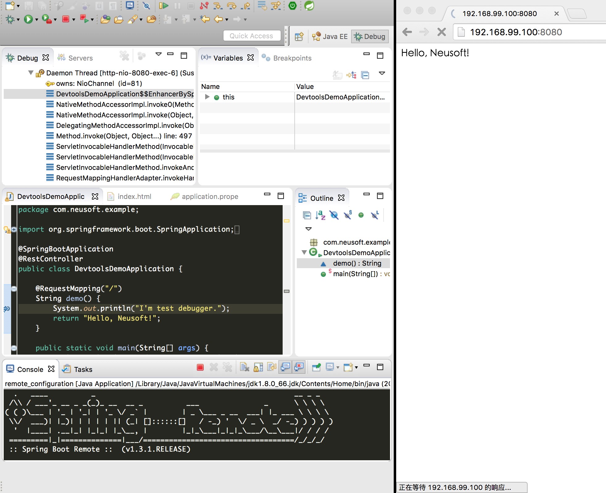The image size is (606, 493).
Task: Open the Variables view menu dropdown
Action: 382,73
